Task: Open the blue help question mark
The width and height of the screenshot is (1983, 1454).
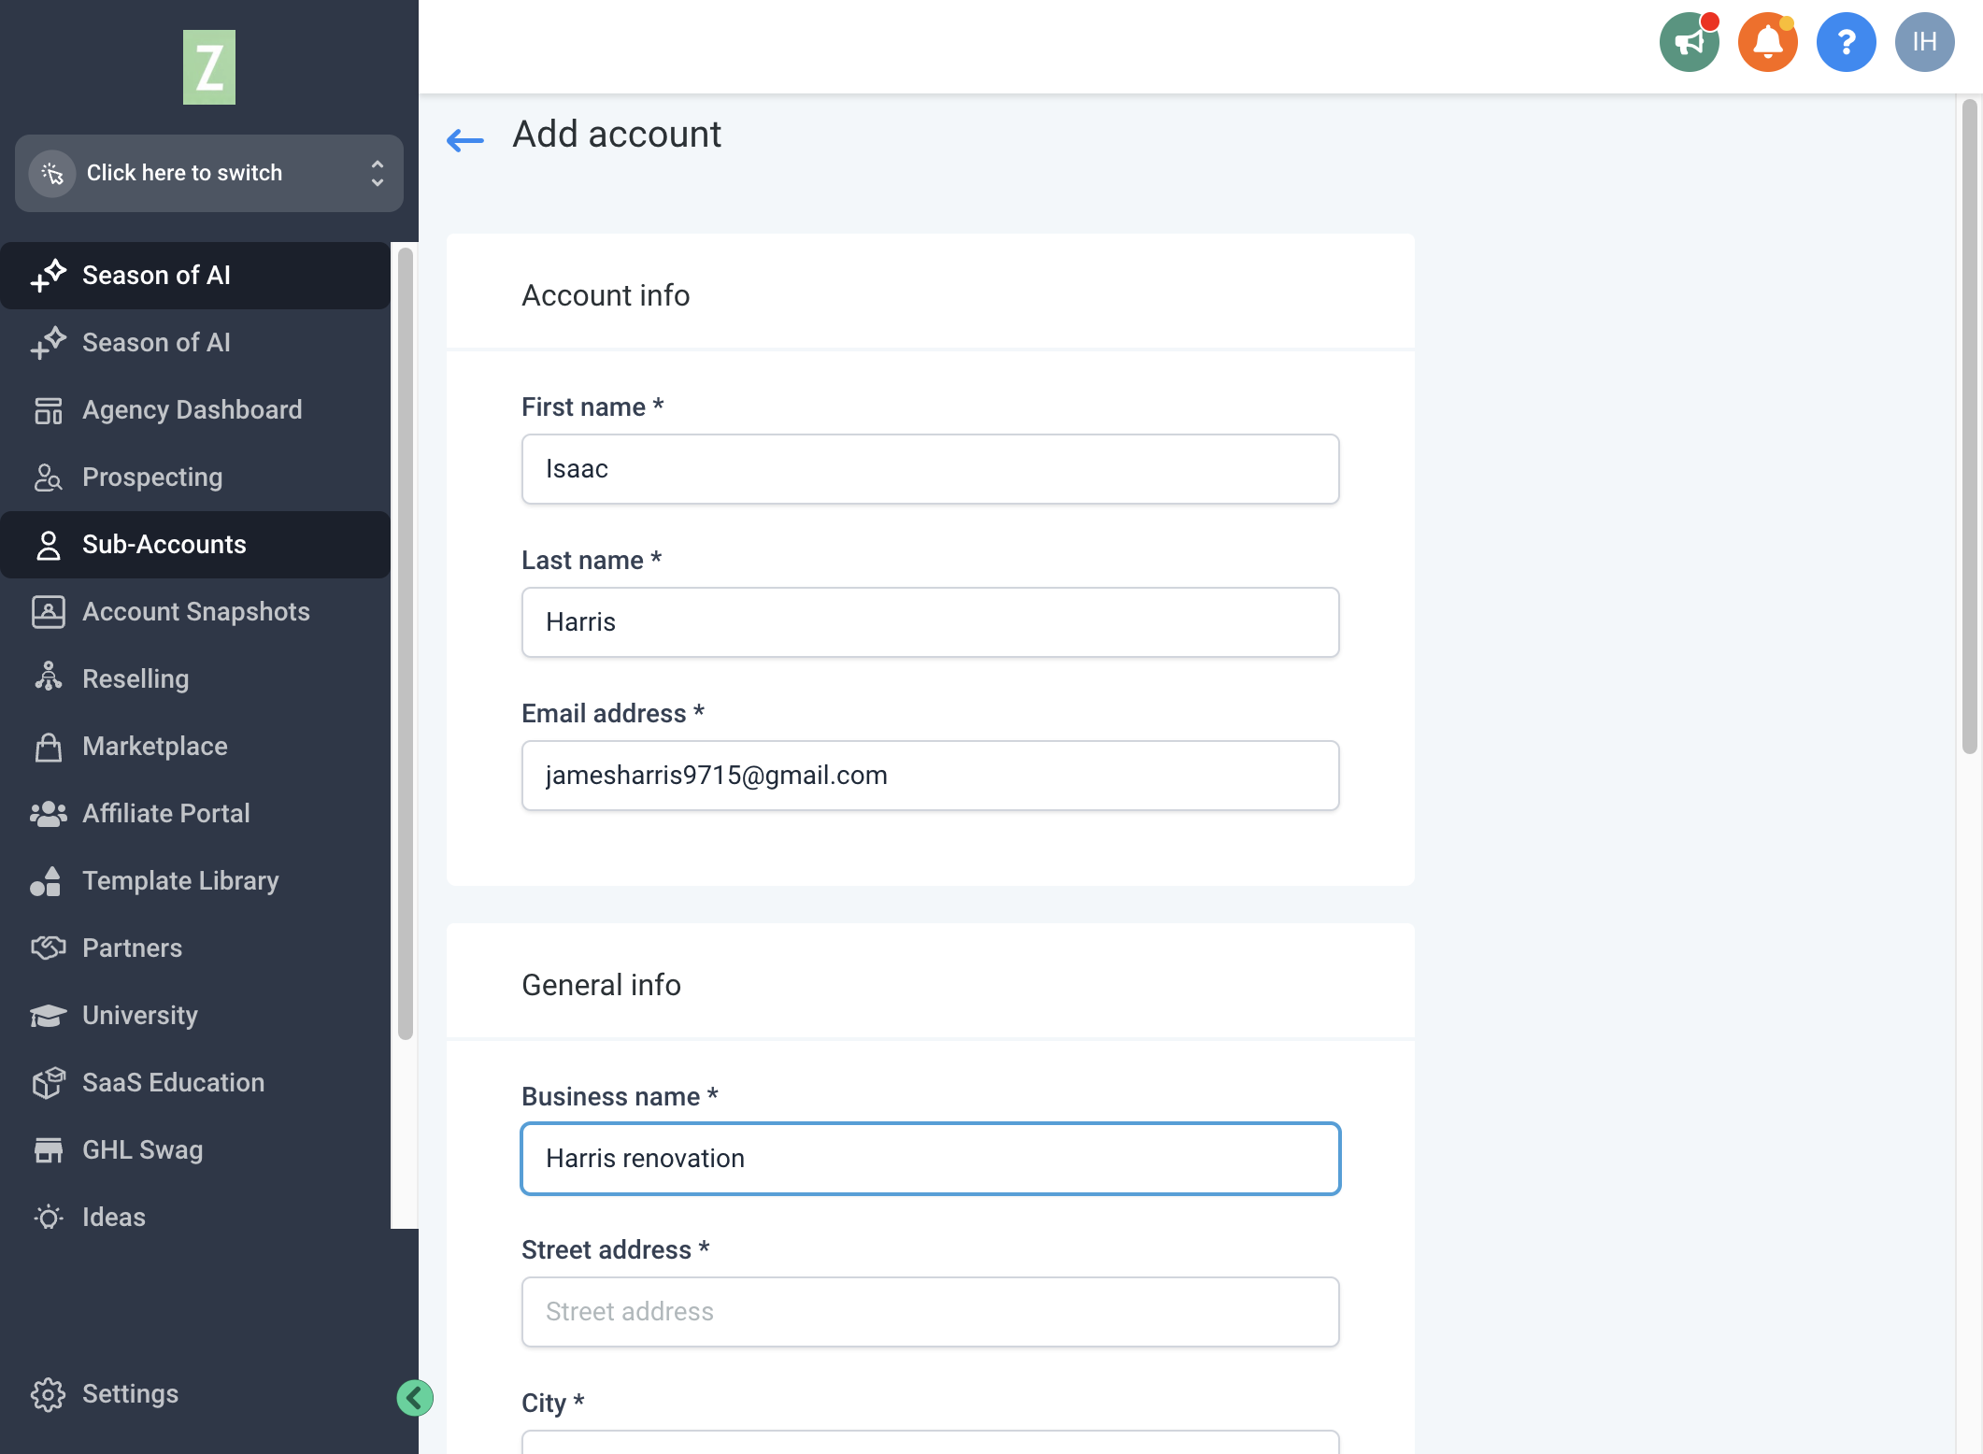Action: point(1846,42)
